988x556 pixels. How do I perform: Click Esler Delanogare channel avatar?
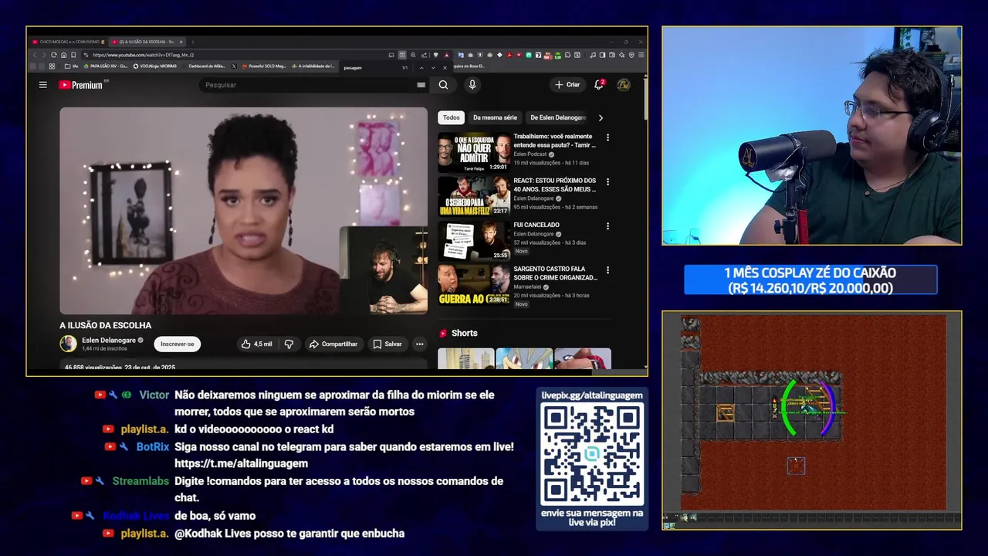[69, 344]
